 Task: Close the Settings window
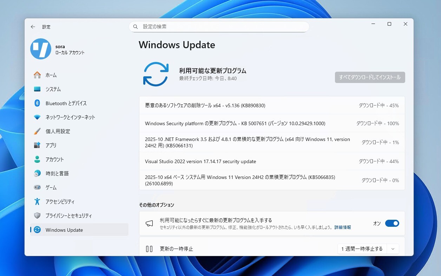406,24
